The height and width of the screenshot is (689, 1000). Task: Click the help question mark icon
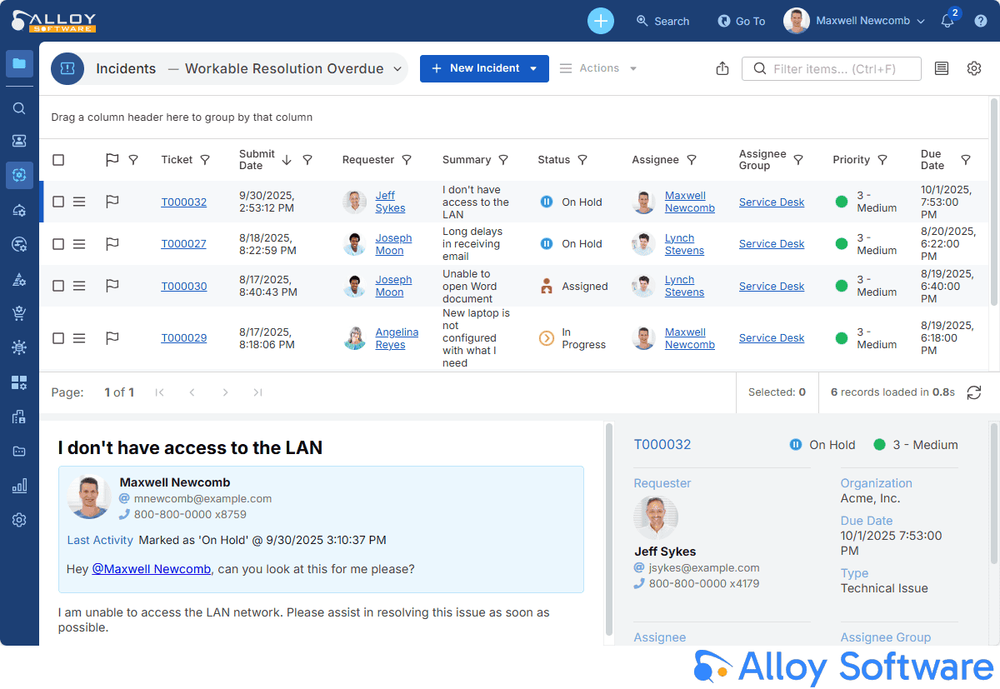(981, 21)
